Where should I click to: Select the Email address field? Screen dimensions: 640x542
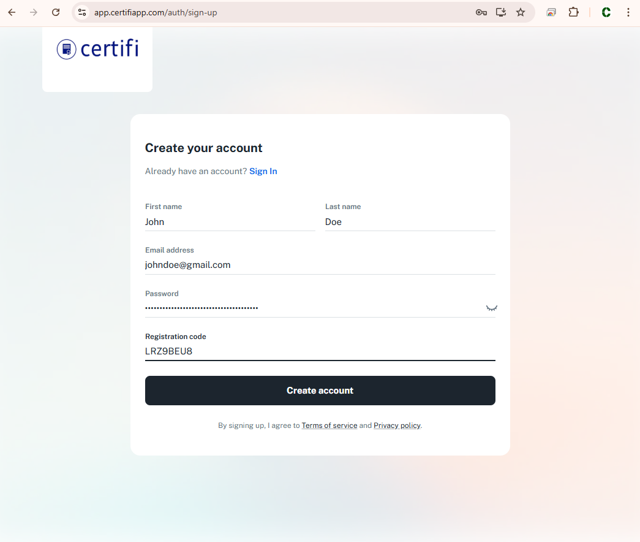320,265
